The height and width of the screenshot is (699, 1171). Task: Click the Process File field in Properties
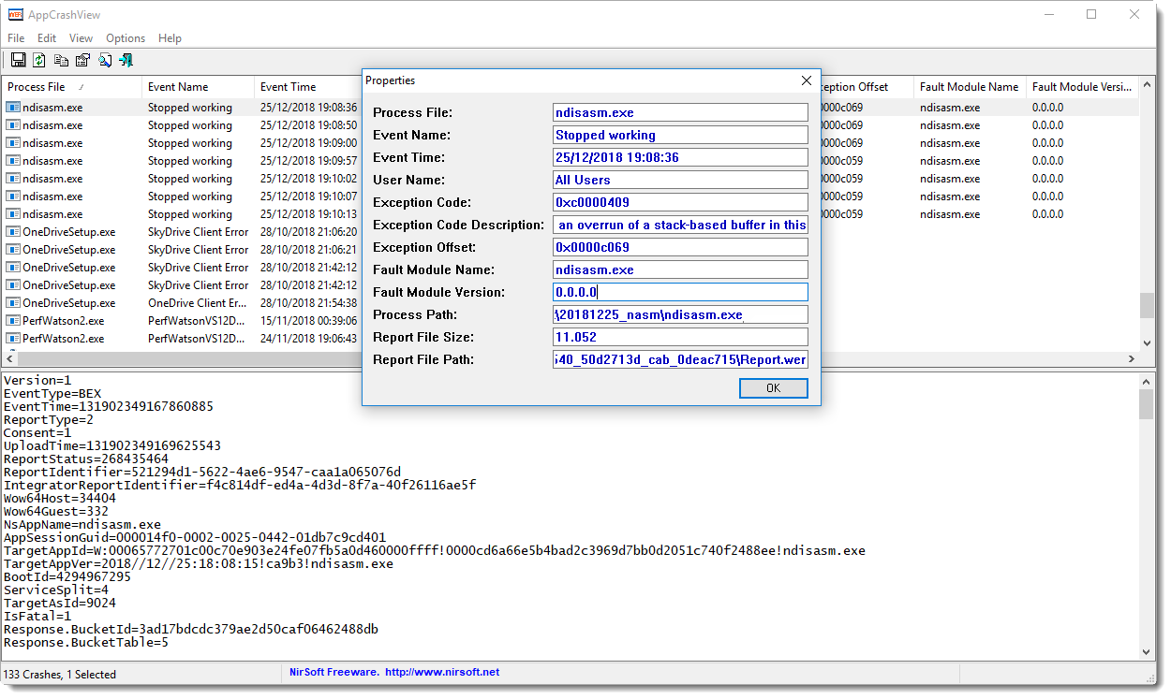point(680,112)
